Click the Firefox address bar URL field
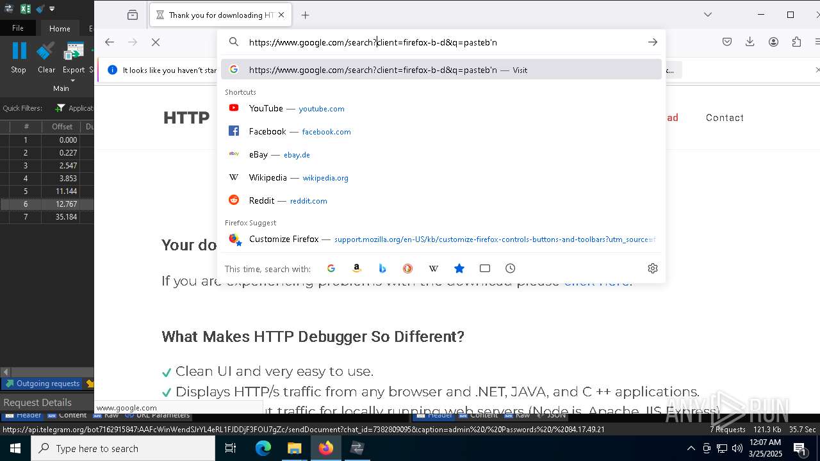This screenshot has width=820, height=461. pos(442,42)
